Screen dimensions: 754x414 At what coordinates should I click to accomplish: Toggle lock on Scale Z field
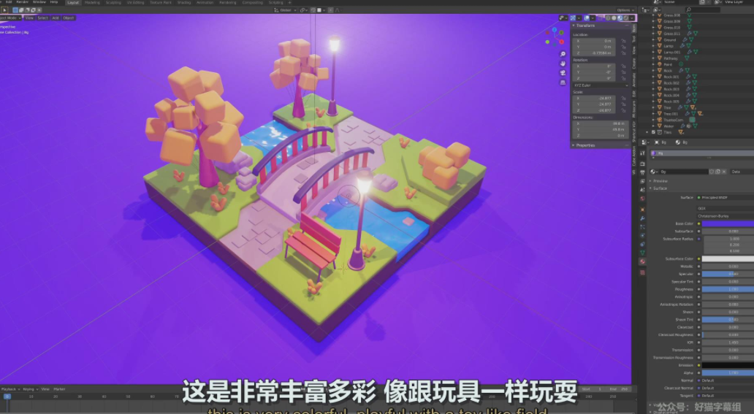[x=623, y=110]
